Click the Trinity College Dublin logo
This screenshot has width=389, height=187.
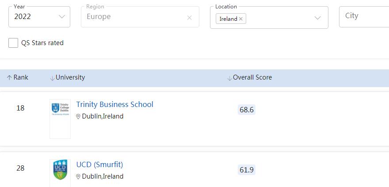point(60,109)
